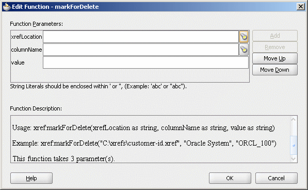Click the Function Description scrollbar thumb

pos(294,145)
